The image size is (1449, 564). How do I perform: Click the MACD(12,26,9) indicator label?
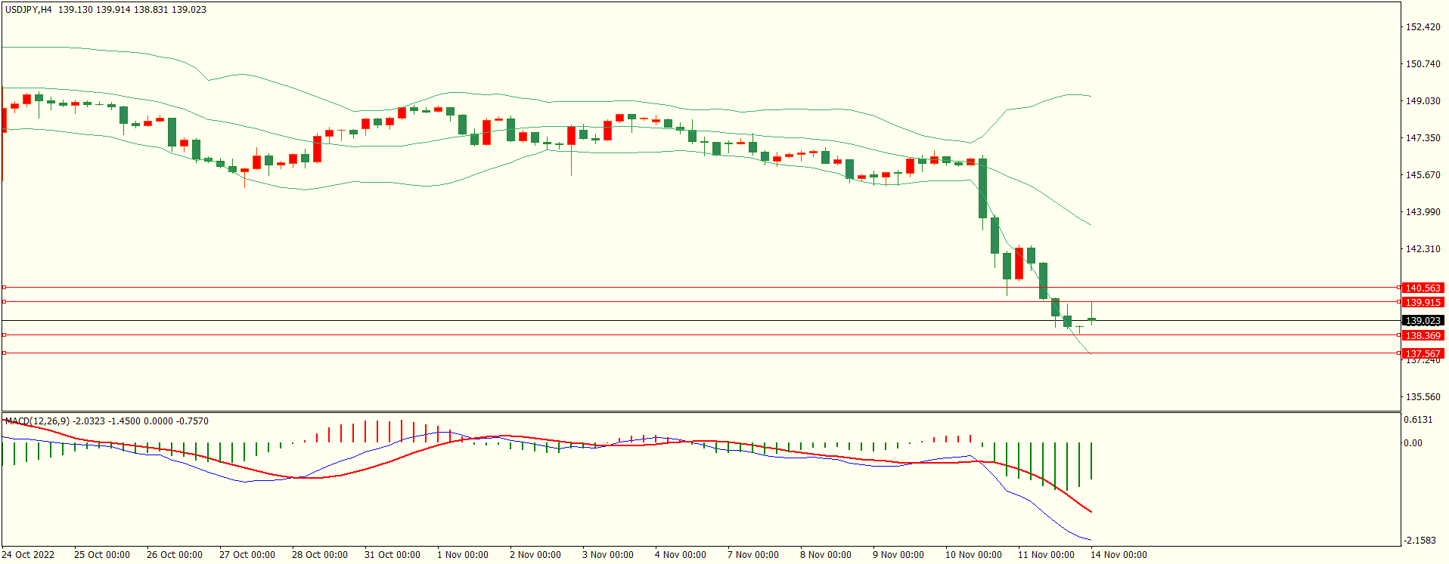point(37,421)
